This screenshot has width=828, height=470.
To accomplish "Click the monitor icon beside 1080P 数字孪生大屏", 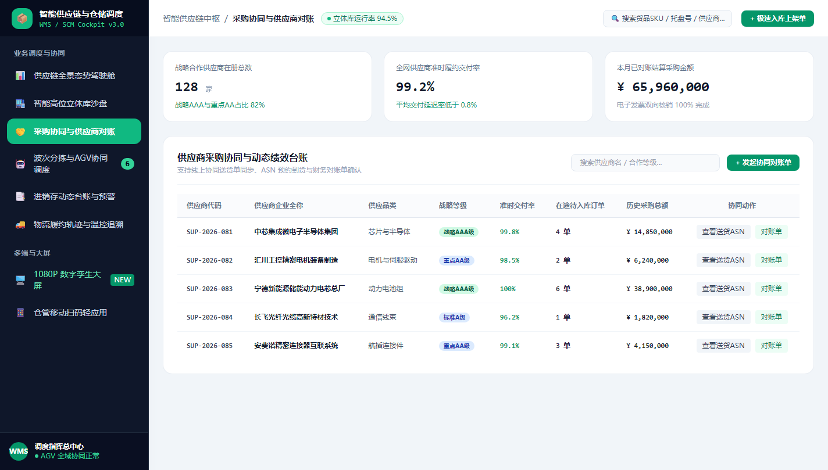I will (x=20, y=280).
